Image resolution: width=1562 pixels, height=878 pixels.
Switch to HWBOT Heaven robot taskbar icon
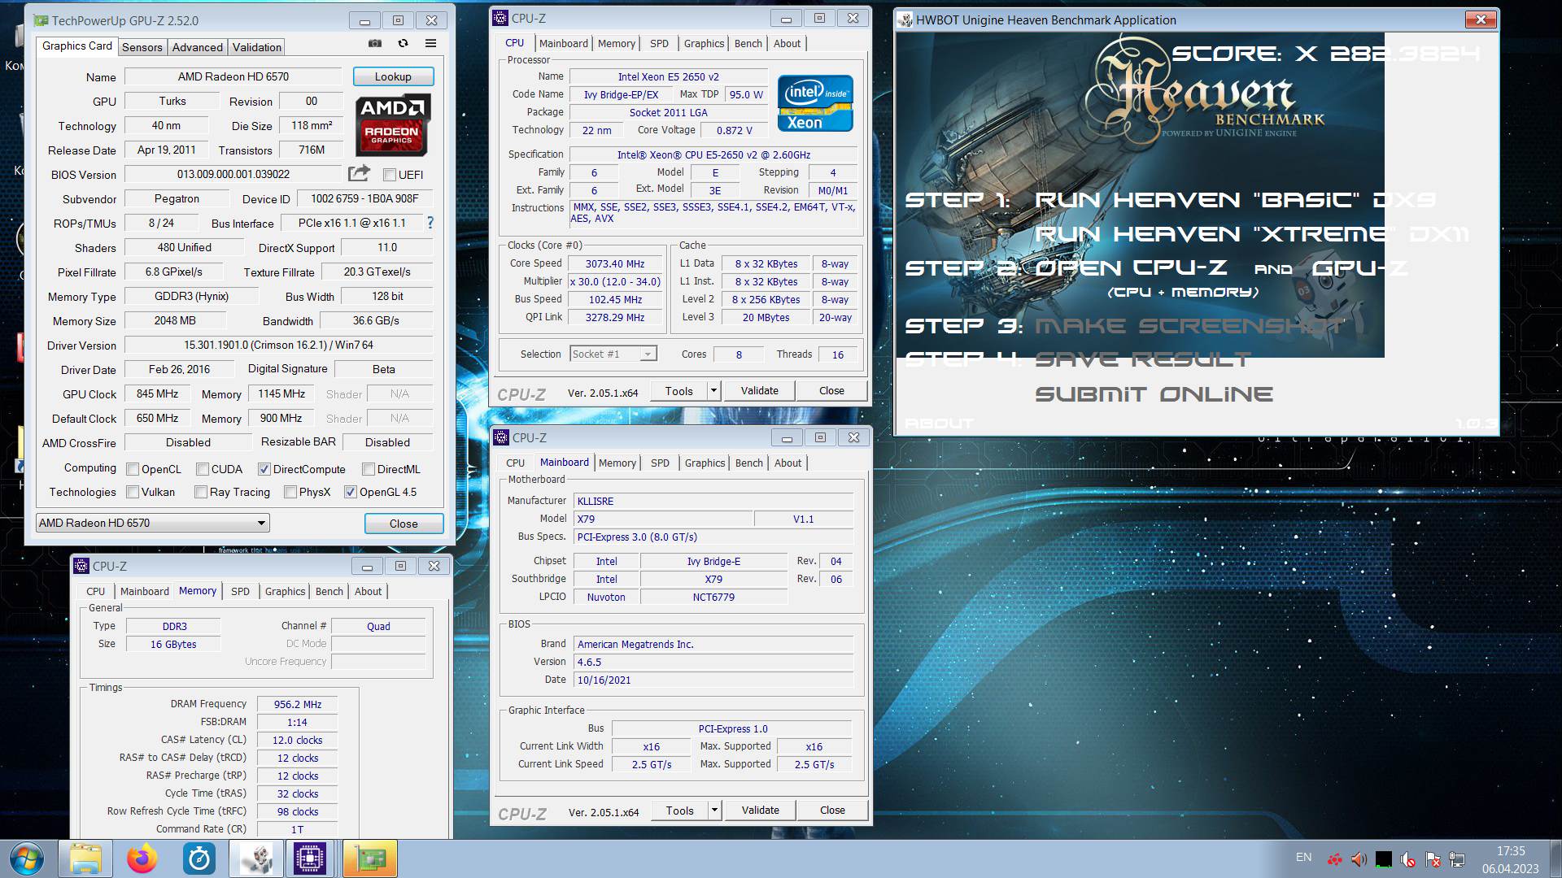256,859
